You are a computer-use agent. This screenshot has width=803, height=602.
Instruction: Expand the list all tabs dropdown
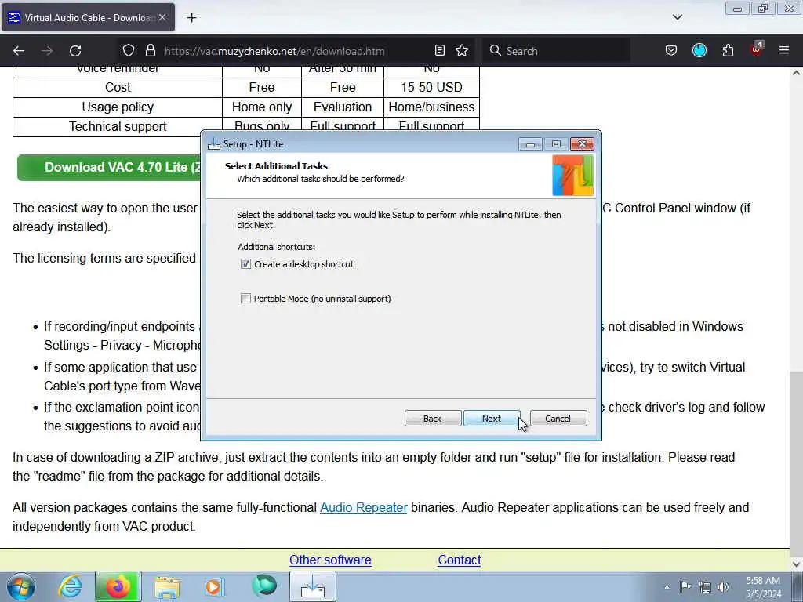point(677,17)
